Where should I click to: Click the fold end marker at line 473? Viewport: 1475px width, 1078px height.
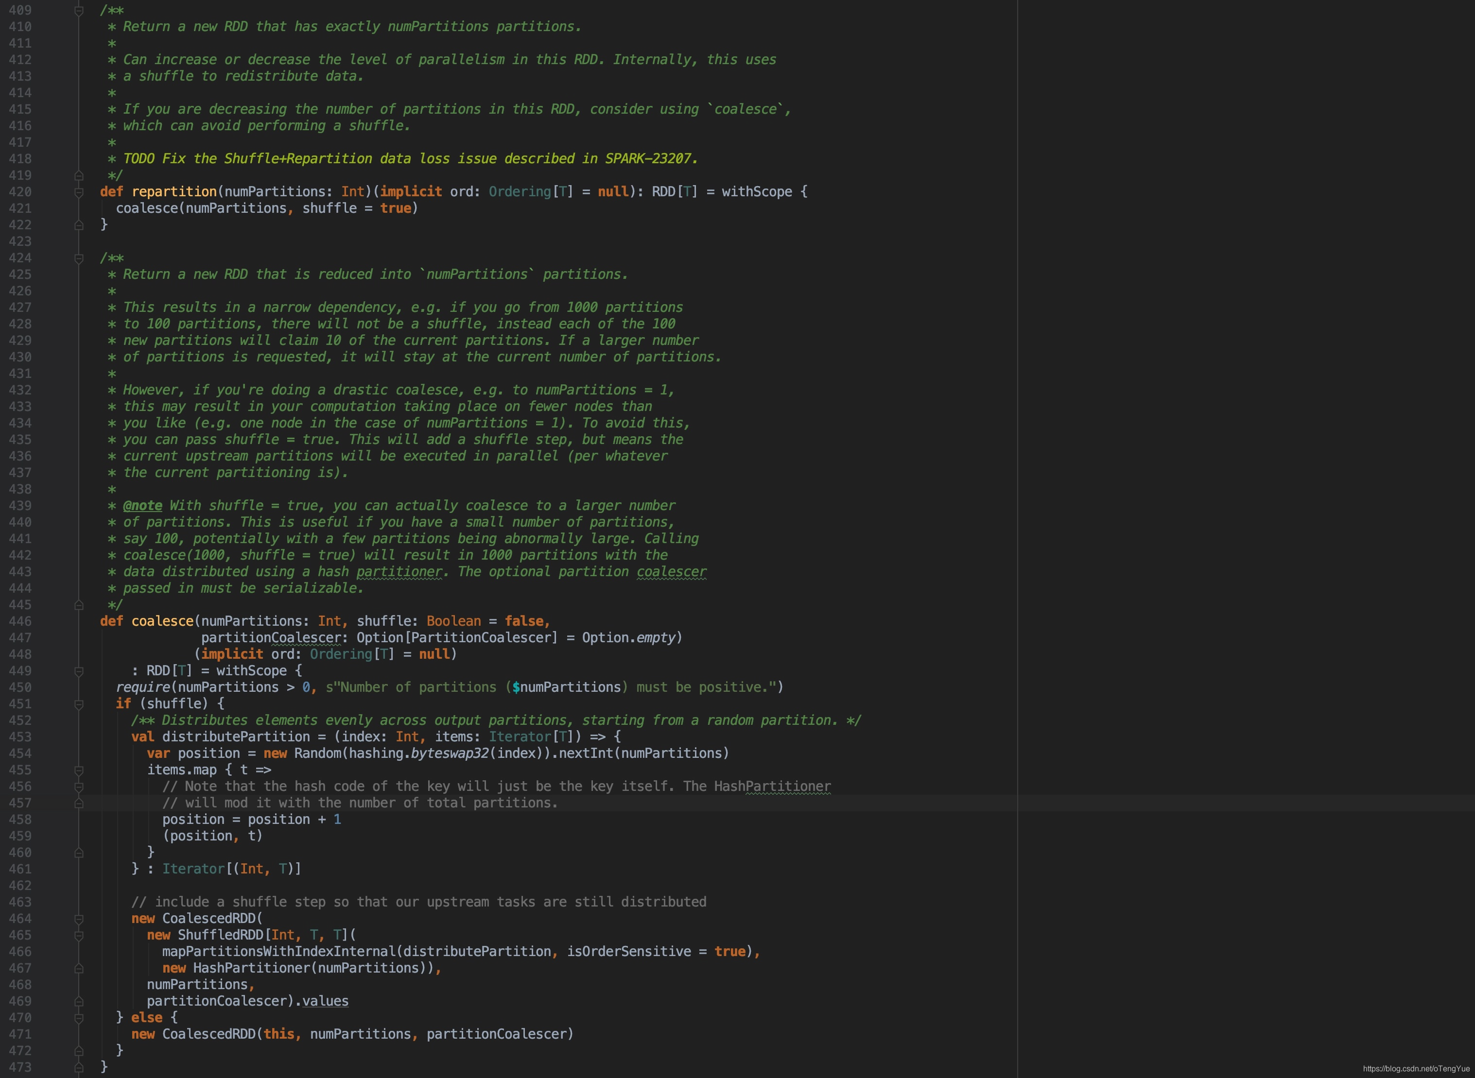78,1068
